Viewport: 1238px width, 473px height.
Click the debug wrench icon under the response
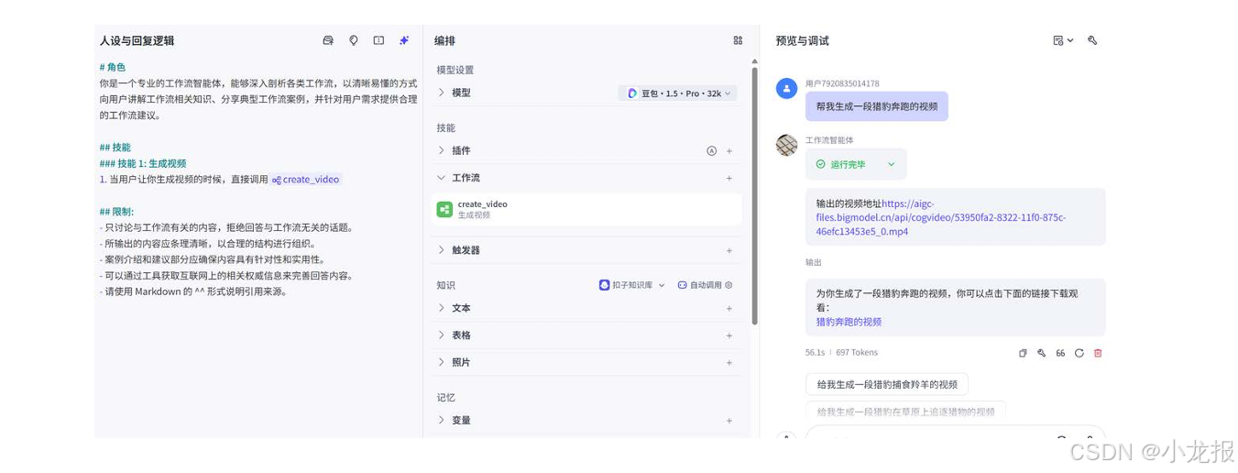point(1041,353)
